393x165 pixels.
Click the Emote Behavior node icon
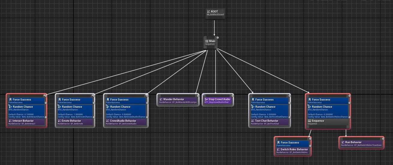tap(60, 121)
